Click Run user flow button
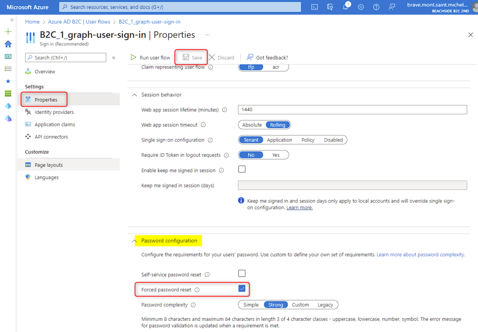This screenshot has width=478, height=332. coord(151,58)
